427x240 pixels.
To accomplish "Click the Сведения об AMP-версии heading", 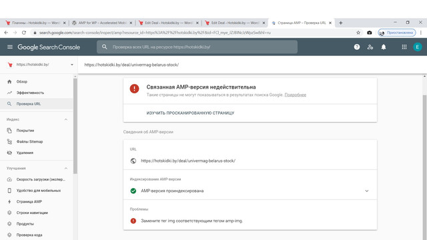I will pyautogui.click(x=148, y=132).
